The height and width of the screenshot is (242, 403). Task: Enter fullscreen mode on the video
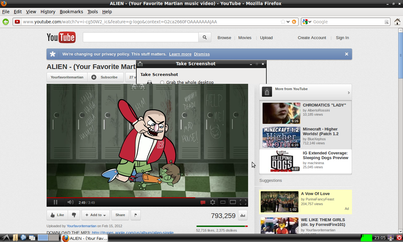pos(243,202)
